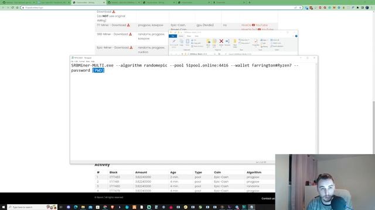375x210 pixels.
Task: Open Copy to in Explorer ribbon
Action: 214,43
